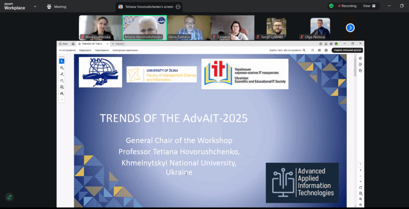409x209 pixels.
Task: Choose the comment bubble tool
Action: point(62,68)
